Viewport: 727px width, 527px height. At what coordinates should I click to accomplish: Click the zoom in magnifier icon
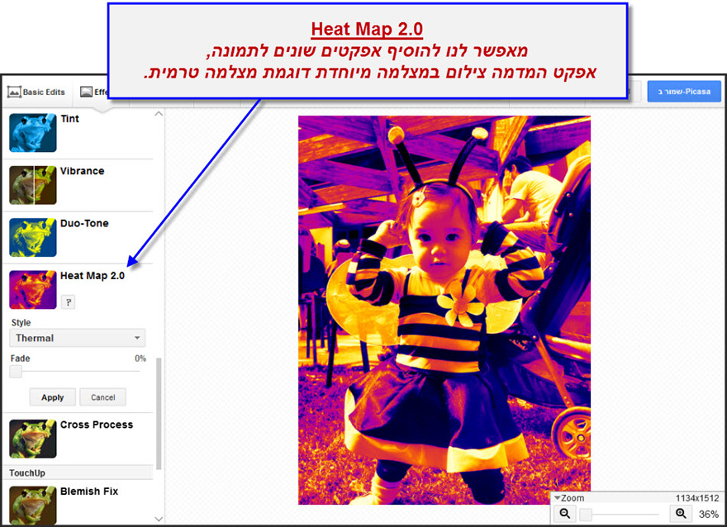(x=681, y=514)
